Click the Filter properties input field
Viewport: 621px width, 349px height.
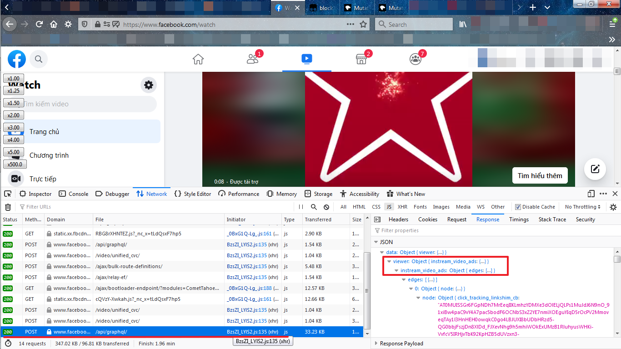(x=496, y=230)
